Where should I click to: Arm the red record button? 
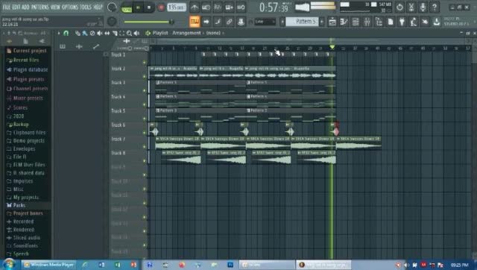click(161, 7)
